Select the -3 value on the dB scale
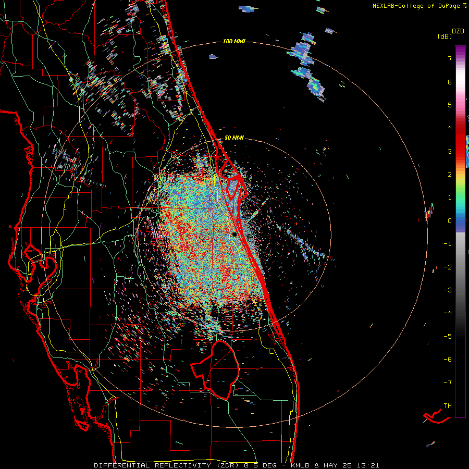The height and width of the screenshot is (469, 469). point(448,290)
